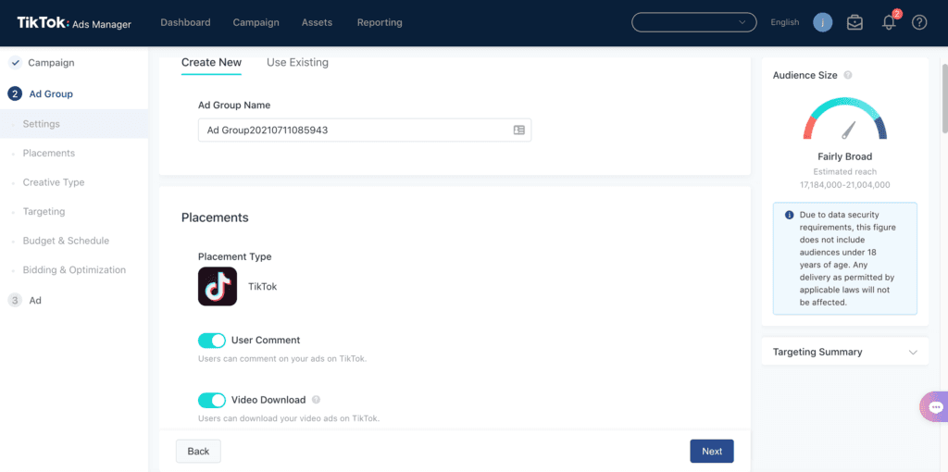Open the chat support bubble icon
Viewport: 948px width, 472px height.
pos(935,407)
